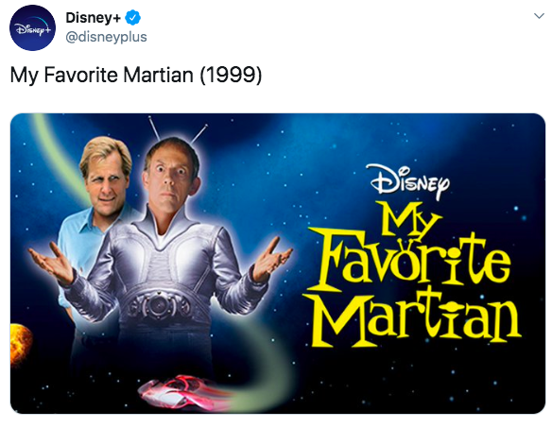This screenshot has width=552, height=428.
Task: Click the yellow word Favorite in title
Action: [408, 261]
